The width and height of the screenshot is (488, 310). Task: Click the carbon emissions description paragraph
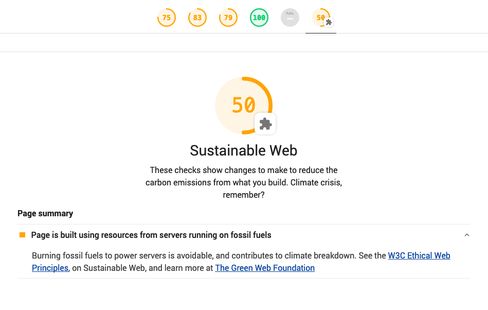tap(244, 182)
